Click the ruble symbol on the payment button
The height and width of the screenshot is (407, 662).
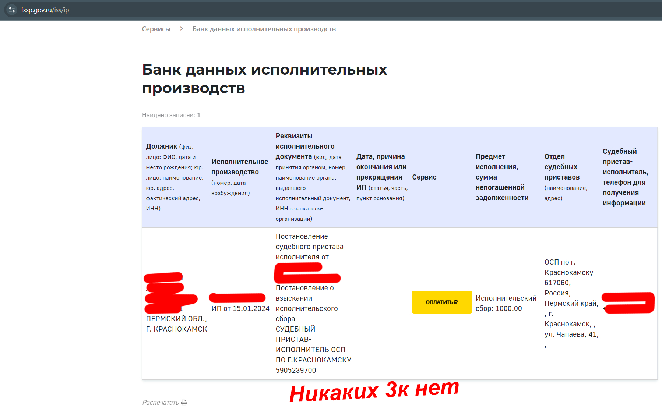pos(456,302)
